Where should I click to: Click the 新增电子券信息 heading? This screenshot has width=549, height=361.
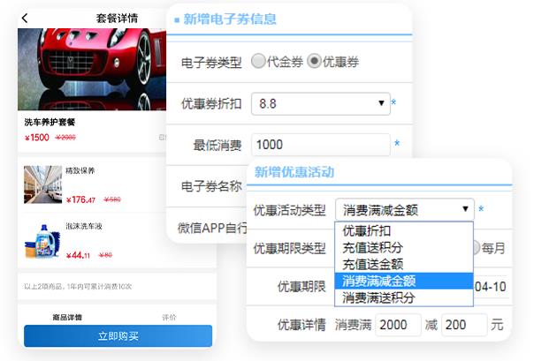(x=230, y=19)
